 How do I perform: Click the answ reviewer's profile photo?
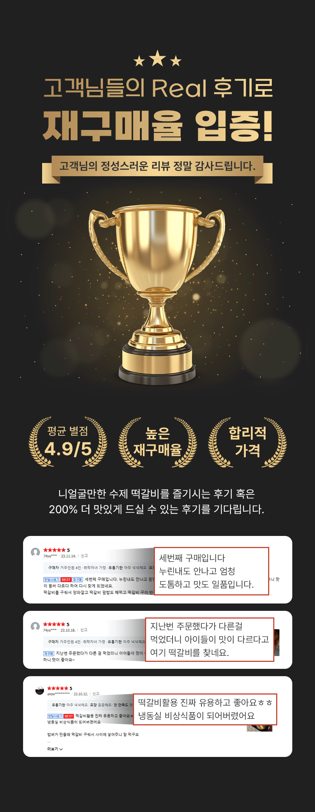pyautogui.click(x=40, y=690)
